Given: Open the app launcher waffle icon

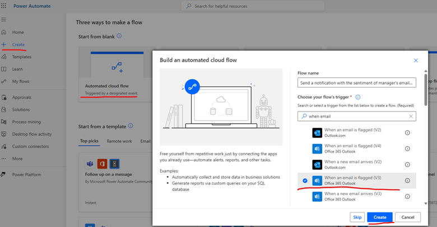Looking at the screenshot, I should 4,6.
